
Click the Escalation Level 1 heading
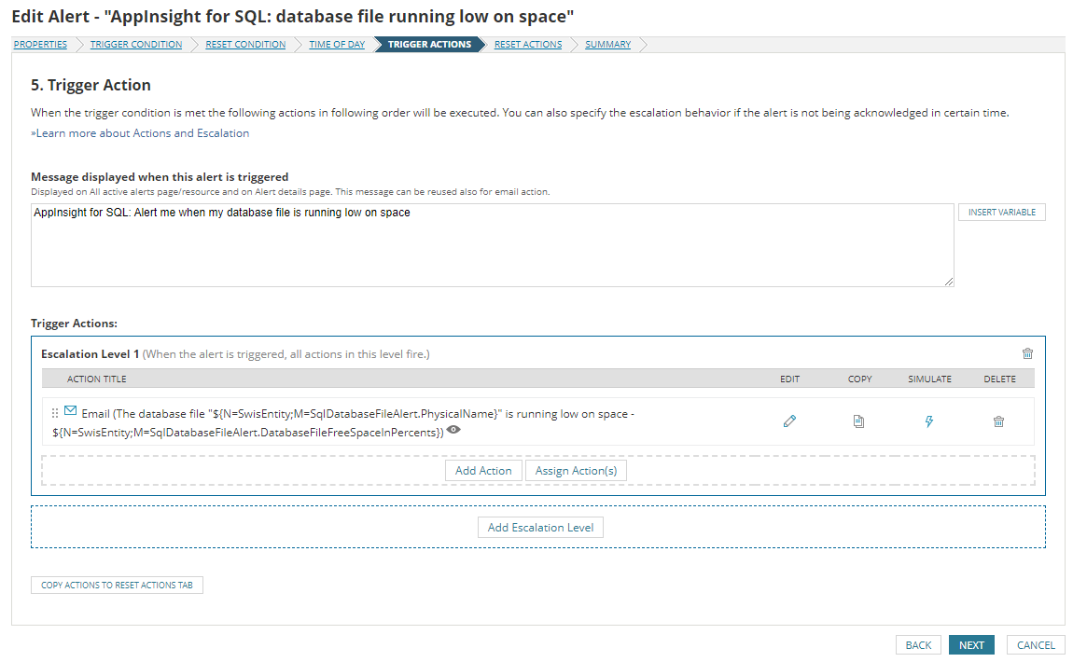pyautogui.click(x=91, y=354)
